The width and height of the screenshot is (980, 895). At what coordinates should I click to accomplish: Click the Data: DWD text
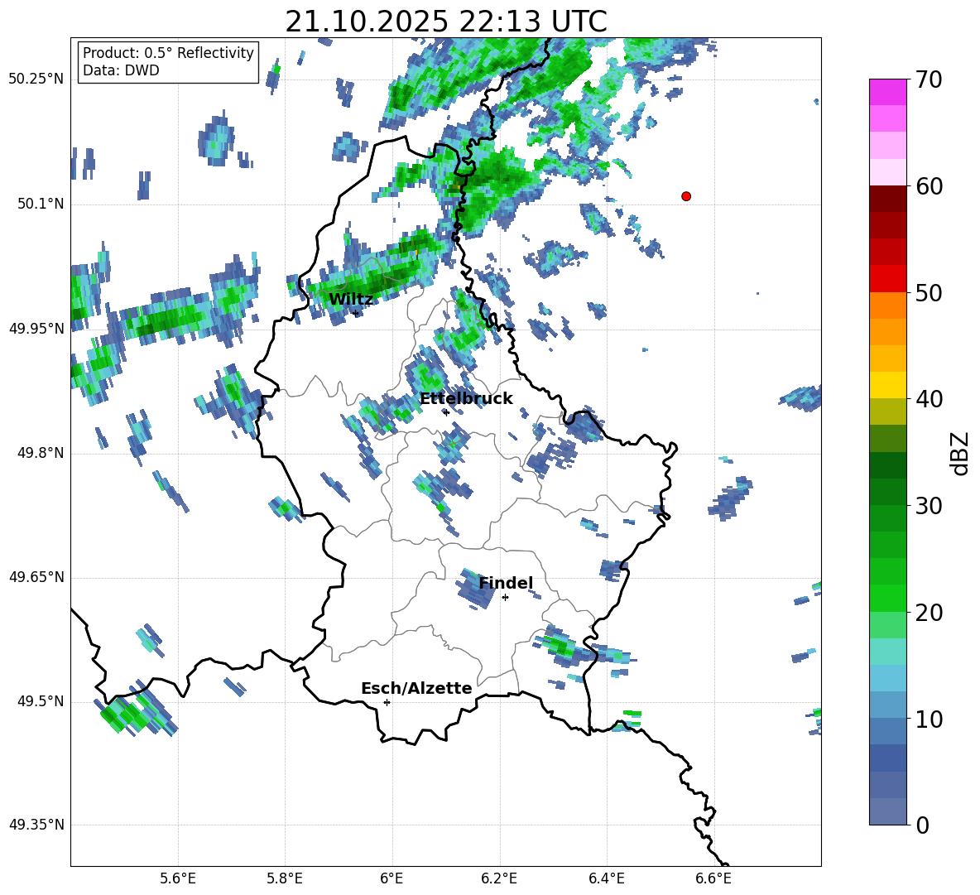click(121, 70)
